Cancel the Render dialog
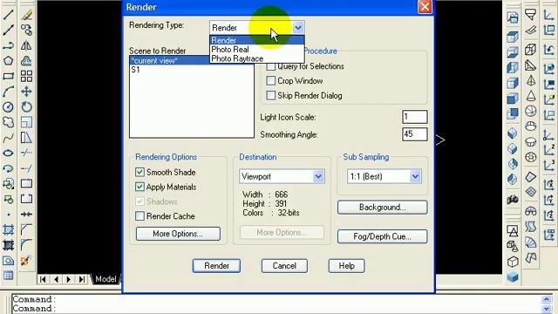This screenshot has height=314, width=558. point(284,266)
